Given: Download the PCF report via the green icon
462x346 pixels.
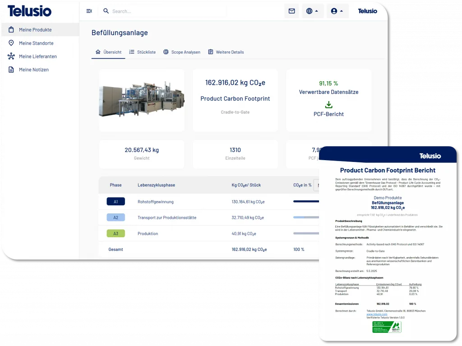Looking at the screenshot, I should click(x=328, y=105).
